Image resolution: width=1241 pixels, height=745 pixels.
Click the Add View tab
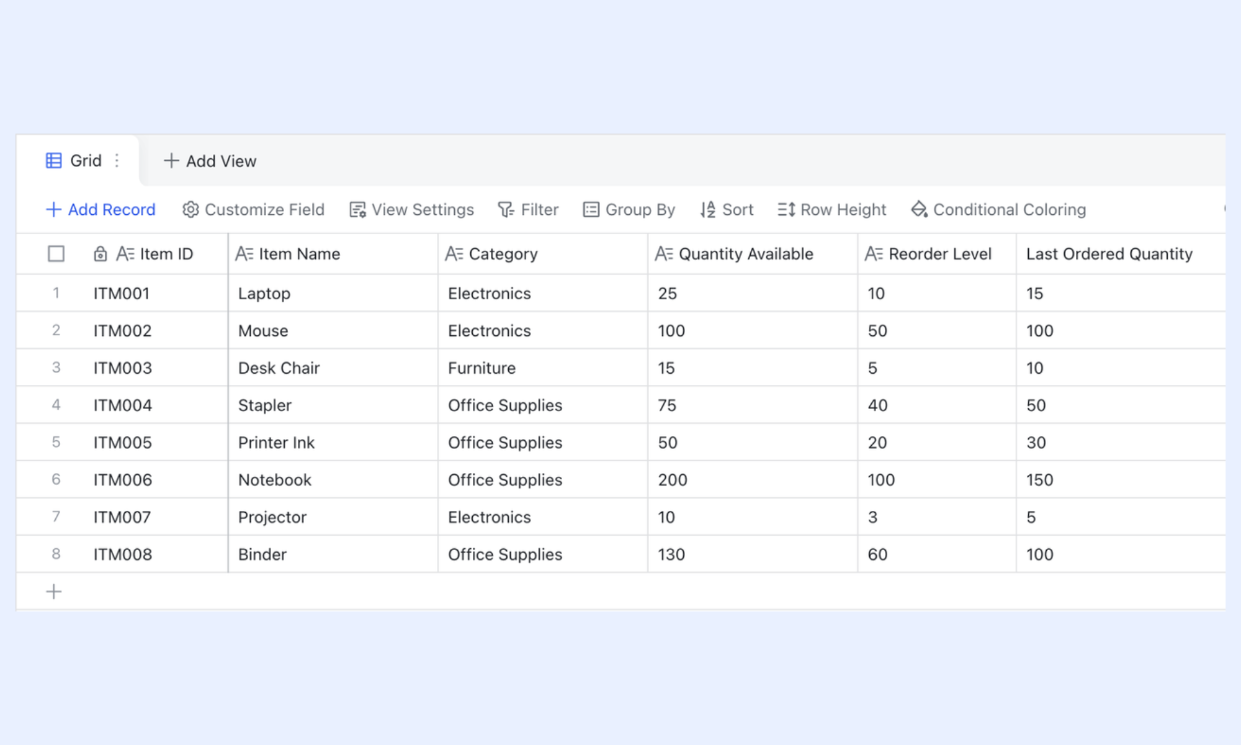pos(210,161)
